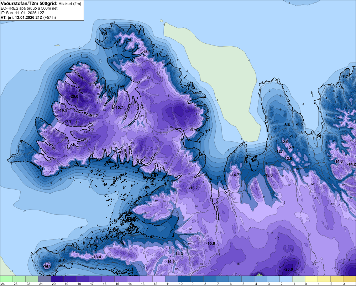Screen dimensions: 356x286
Task: Click the legend swatch labeled -4
Action: pyautogui.click(x=261, y=279)
